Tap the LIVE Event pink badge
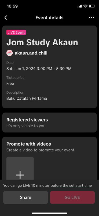 click(x=16, y=32)
